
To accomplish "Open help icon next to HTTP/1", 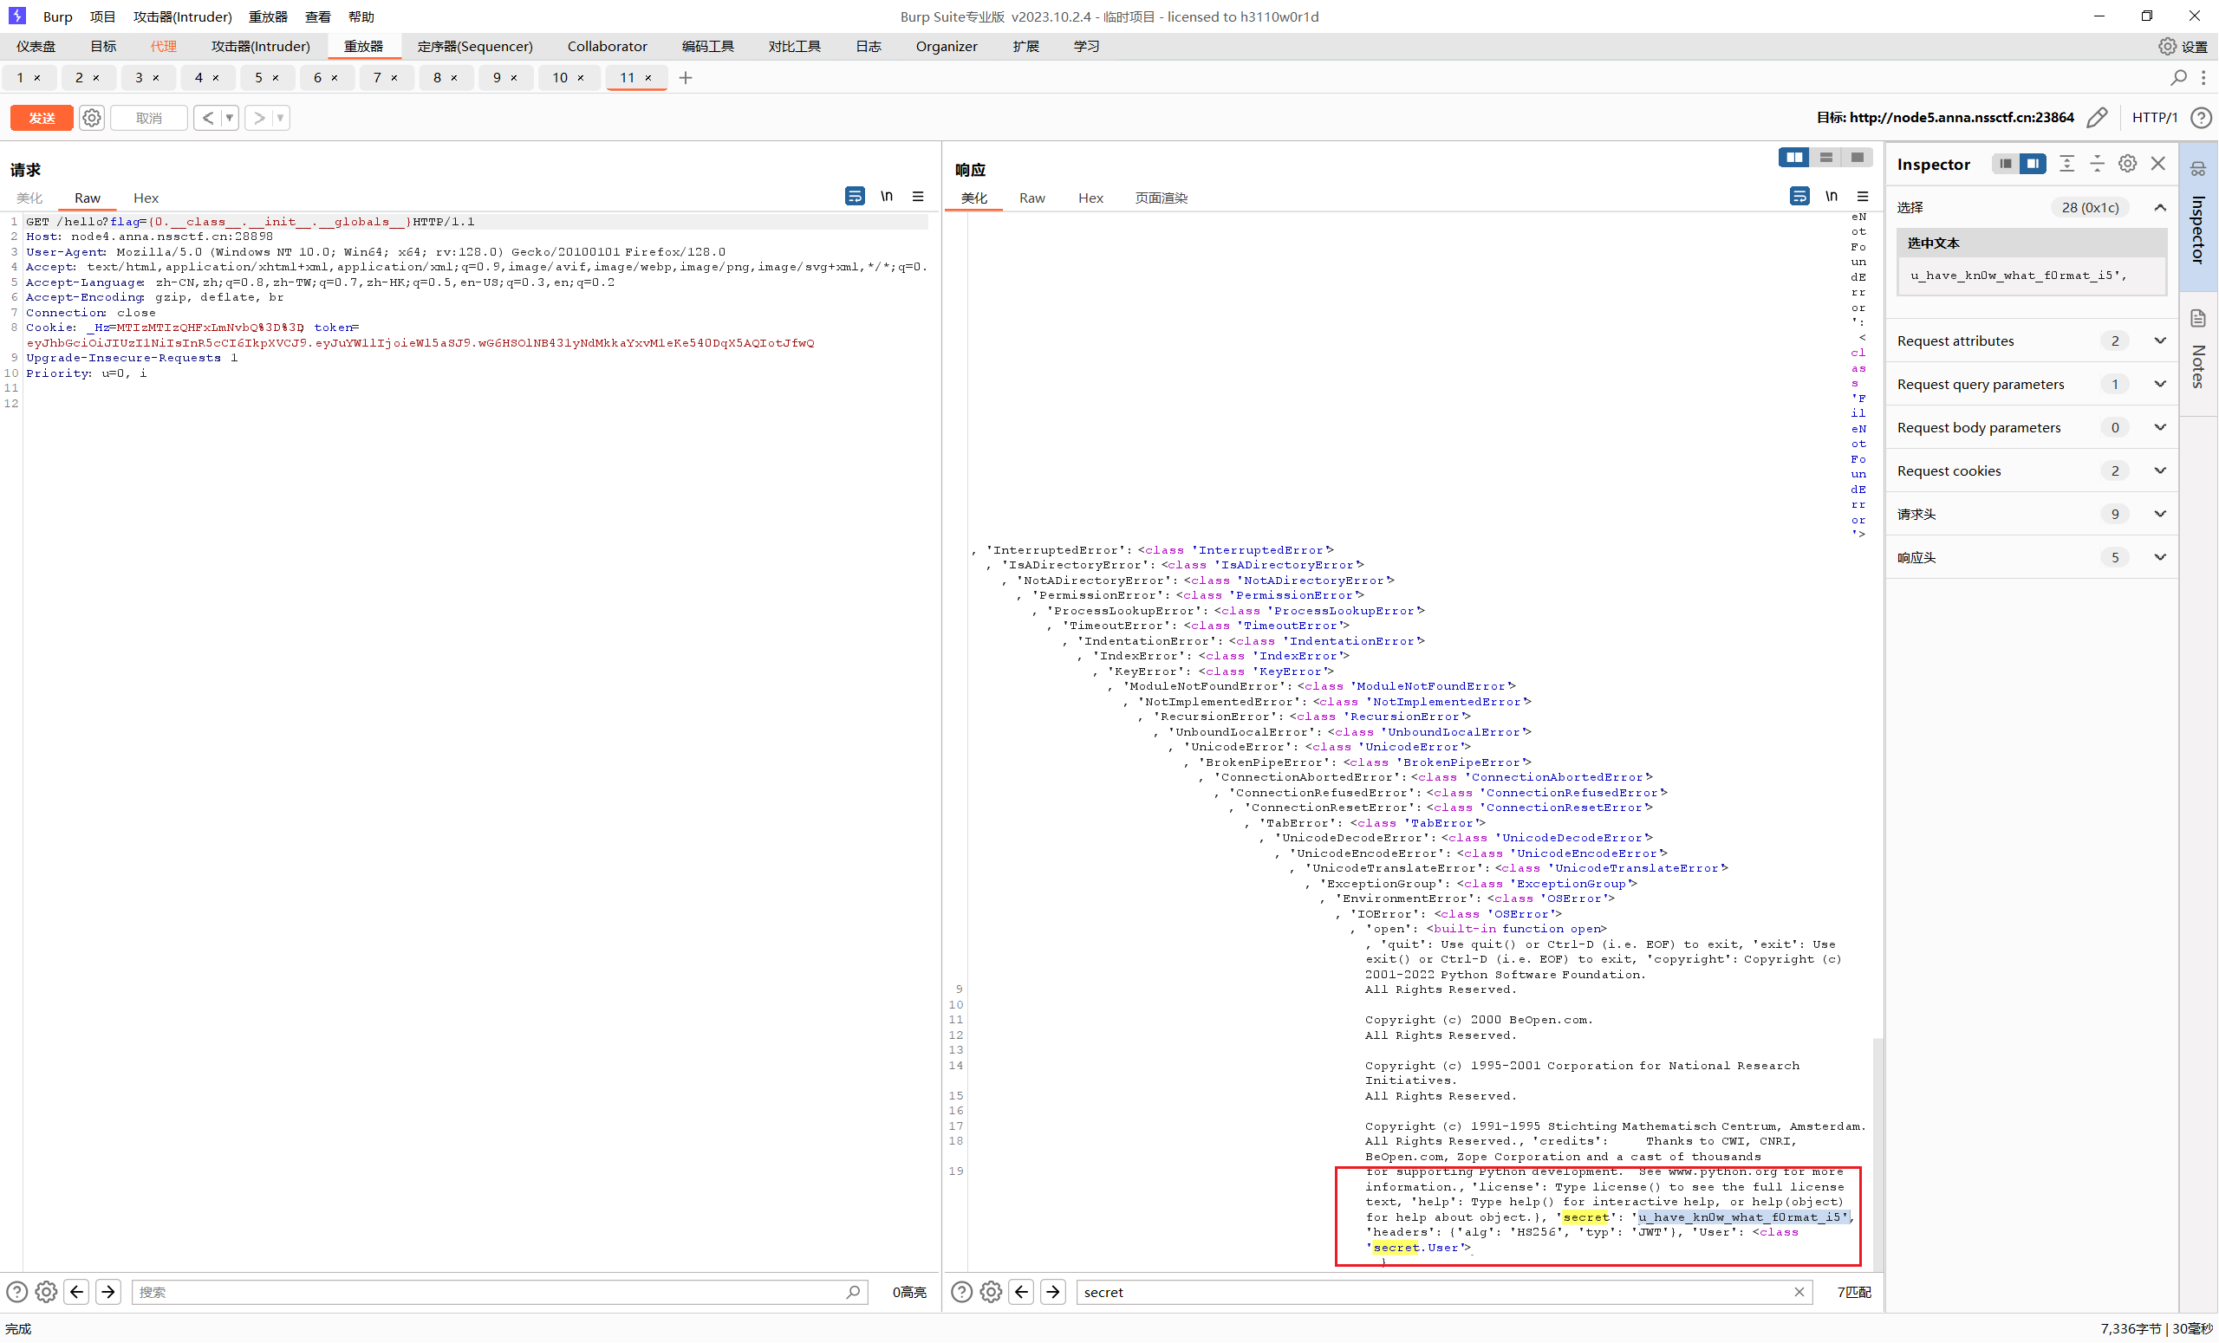I will (2201, 117).
